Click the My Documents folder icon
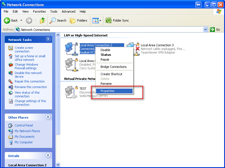The width and height of the screenshot is (225, 168). 11,137
